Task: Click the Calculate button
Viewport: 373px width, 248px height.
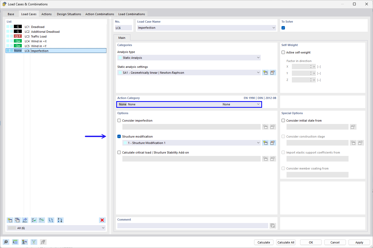Action: pos(264,242)
